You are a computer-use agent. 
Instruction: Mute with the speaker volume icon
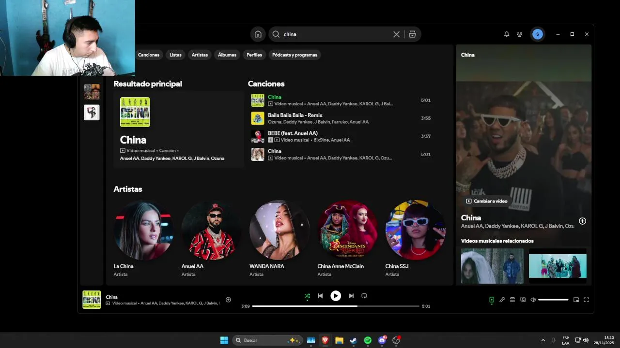coord(533,300)
